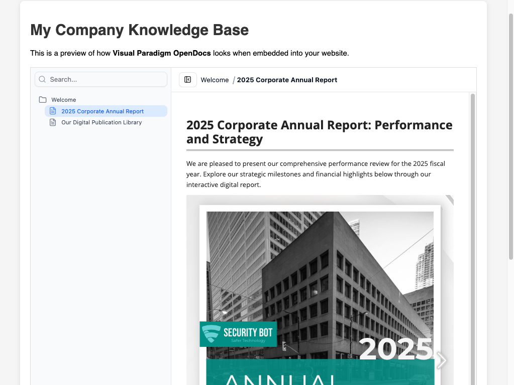Click the 2025 Corporate Annual Report breadcrumb
Screen dimensions: 514x385
287,80
